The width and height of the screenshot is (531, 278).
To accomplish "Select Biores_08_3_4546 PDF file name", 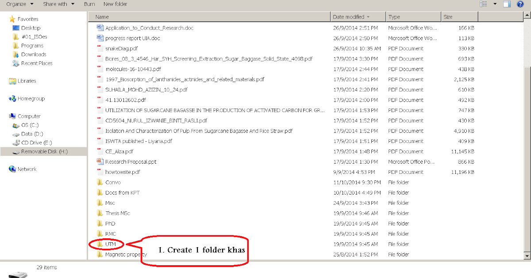I will [209, 59].
